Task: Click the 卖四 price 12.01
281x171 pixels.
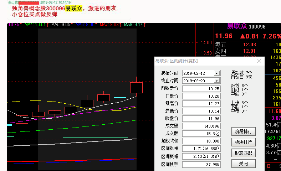Action: (x=250, y=51)
